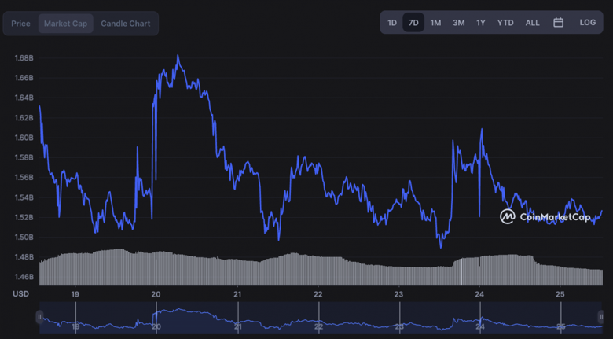Choose the 3M time range

458,23
